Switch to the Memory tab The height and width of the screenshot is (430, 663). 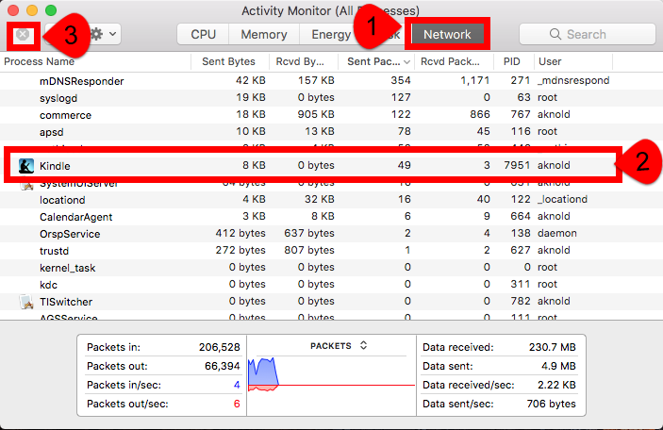click(263, 35)
